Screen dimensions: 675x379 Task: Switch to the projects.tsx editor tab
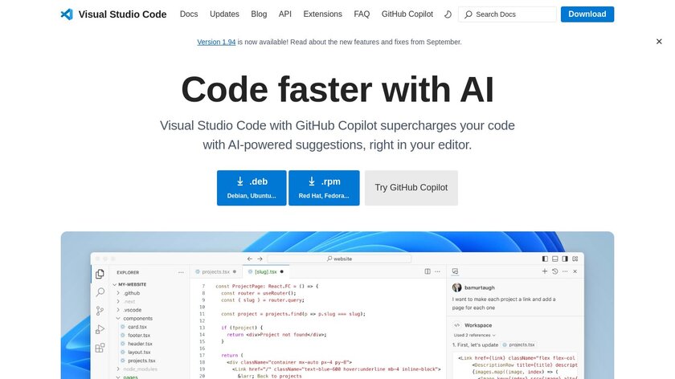tap(215, 271)
